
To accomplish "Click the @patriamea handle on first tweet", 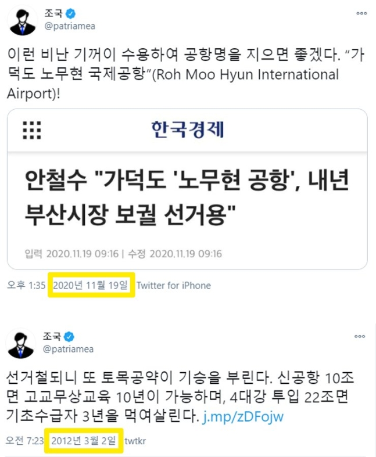I will [x=70, y=26].
